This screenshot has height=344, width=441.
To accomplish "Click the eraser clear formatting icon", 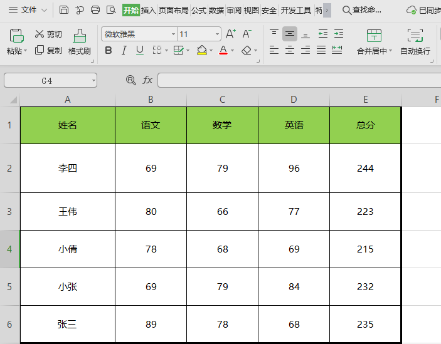I will (x=247, y=50).
